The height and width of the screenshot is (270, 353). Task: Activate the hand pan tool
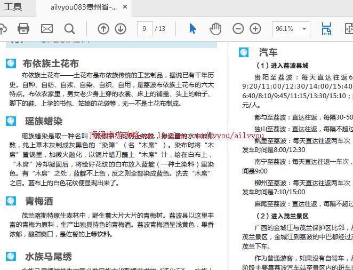click(215, 29)
